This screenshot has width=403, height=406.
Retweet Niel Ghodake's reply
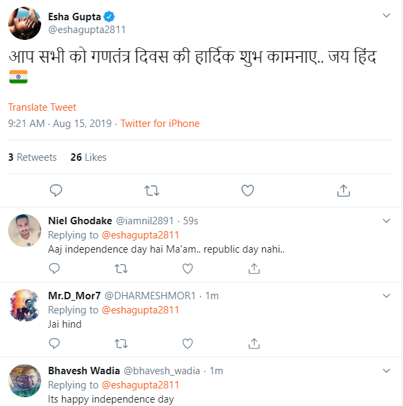tap(121, 268)
